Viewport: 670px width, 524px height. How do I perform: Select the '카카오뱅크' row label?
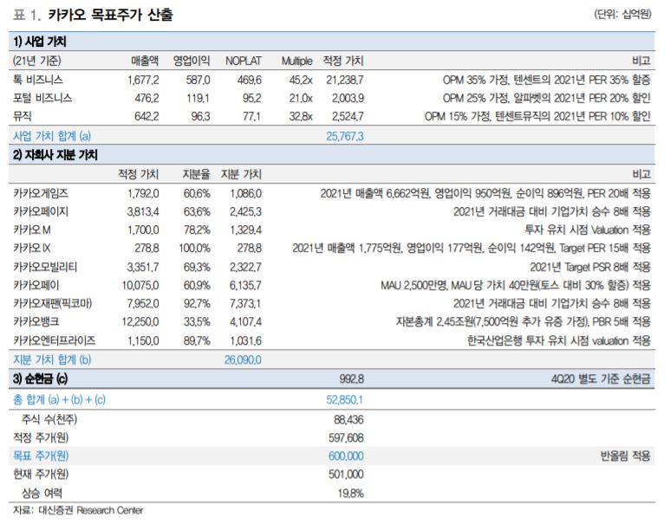36,321
